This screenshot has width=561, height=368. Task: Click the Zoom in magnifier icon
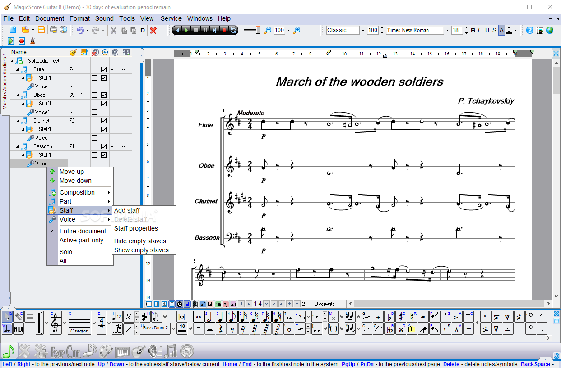click(297, 30)
